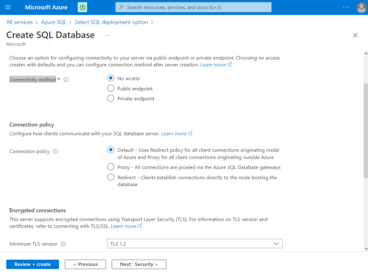368x274 pixels.
Task: Focus the search resources input field
Action: click(x=194, y=7)
